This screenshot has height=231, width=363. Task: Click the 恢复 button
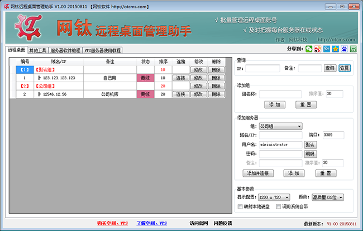tap(345, 68)
